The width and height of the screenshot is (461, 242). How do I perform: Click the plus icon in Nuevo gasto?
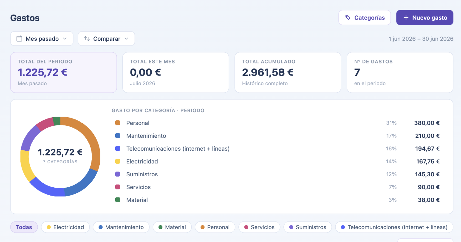[x=406, y=18]
